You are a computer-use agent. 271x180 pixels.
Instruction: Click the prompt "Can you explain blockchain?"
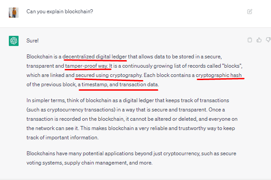[x=60, y=11]
